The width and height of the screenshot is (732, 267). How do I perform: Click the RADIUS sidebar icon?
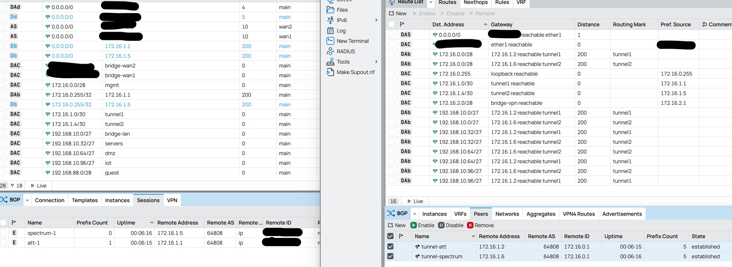coord(330,51)
